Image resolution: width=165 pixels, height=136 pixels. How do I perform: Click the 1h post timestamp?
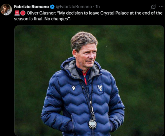tap(98, 7)
